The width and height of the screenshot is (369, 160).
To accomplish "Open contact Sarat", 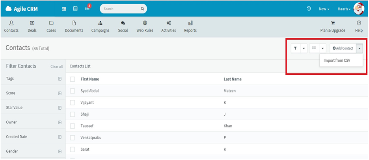I will 85,149.
